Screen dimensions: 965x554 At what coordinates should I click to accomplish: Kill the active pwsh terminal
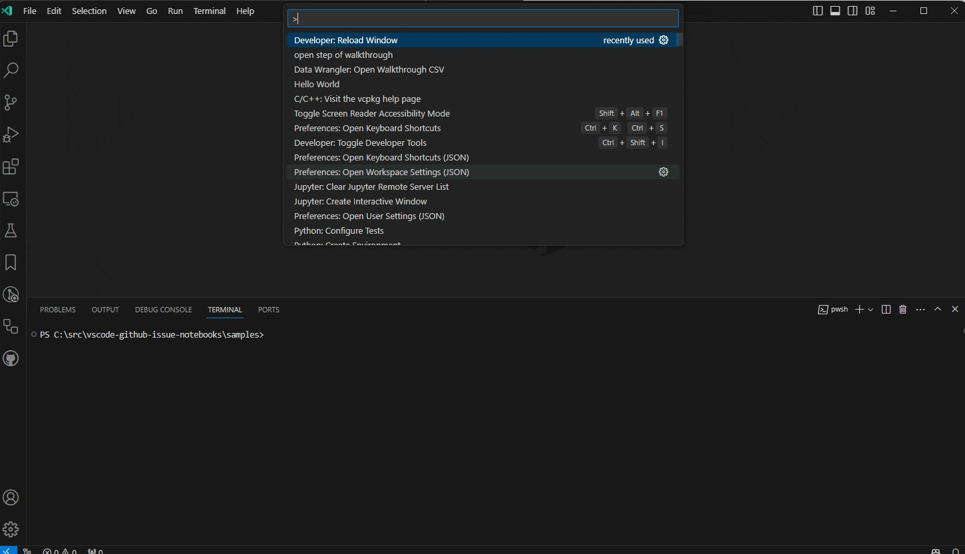pos(902,309)
